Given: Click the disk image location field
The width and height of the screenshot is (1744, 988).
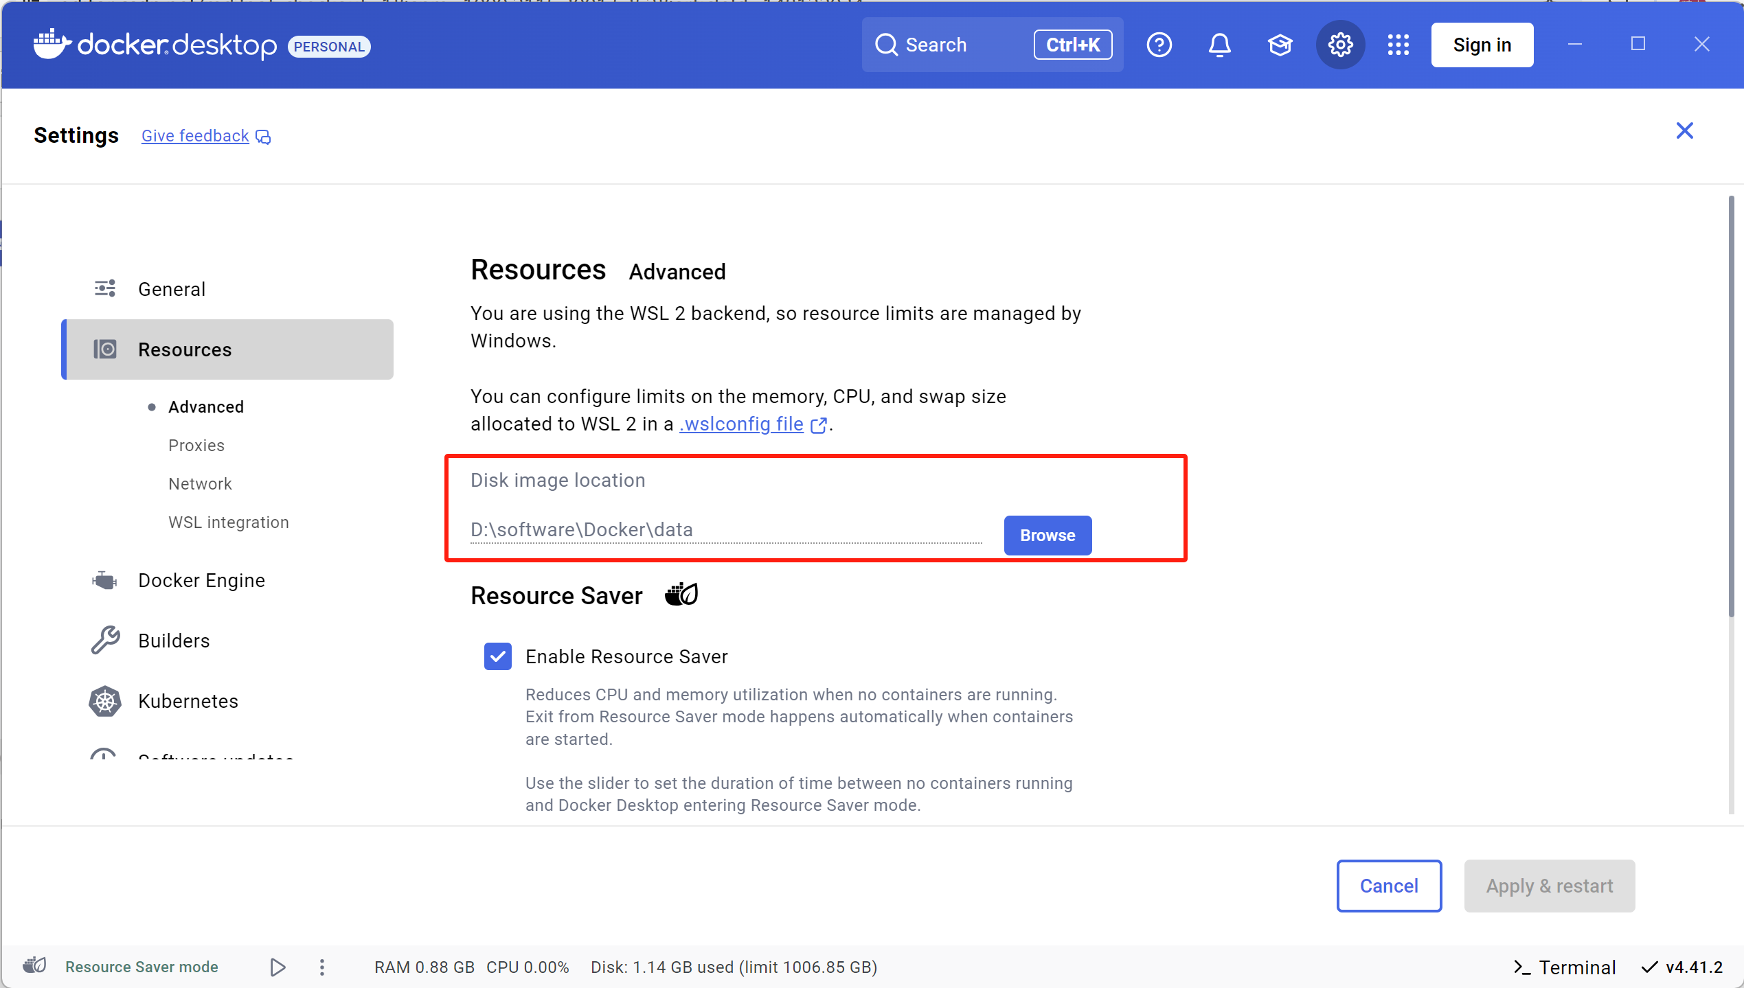Looking at the screenshot, I should pos(725,529).
